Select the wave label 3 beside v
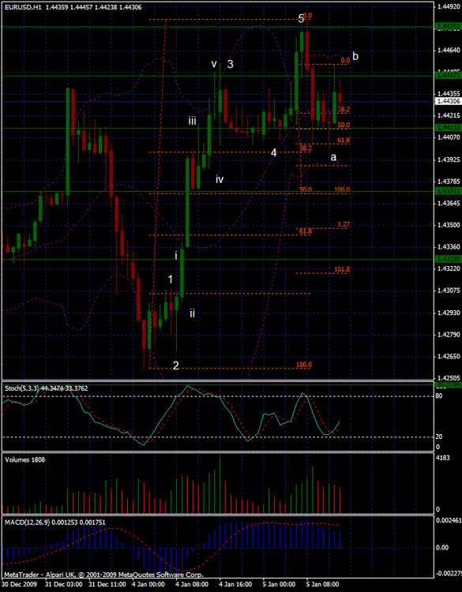 [230, 64]
